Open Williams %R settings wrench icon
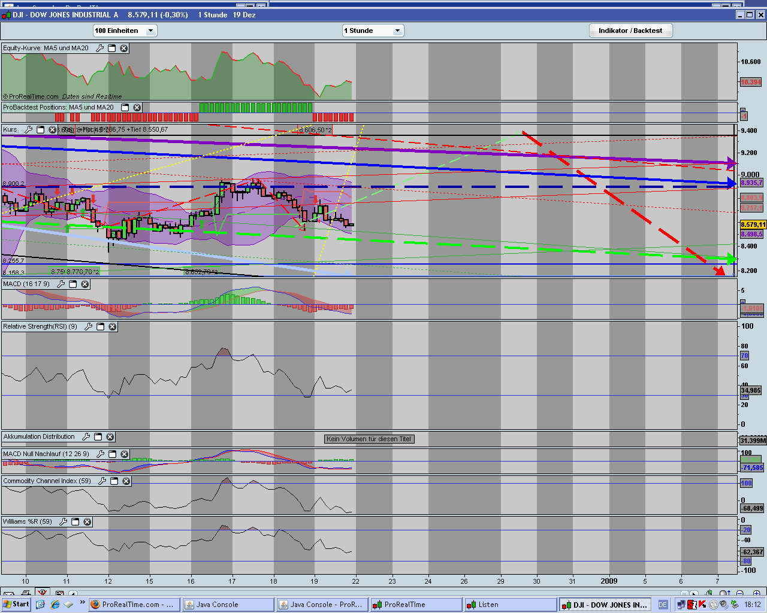 (63, 521)
